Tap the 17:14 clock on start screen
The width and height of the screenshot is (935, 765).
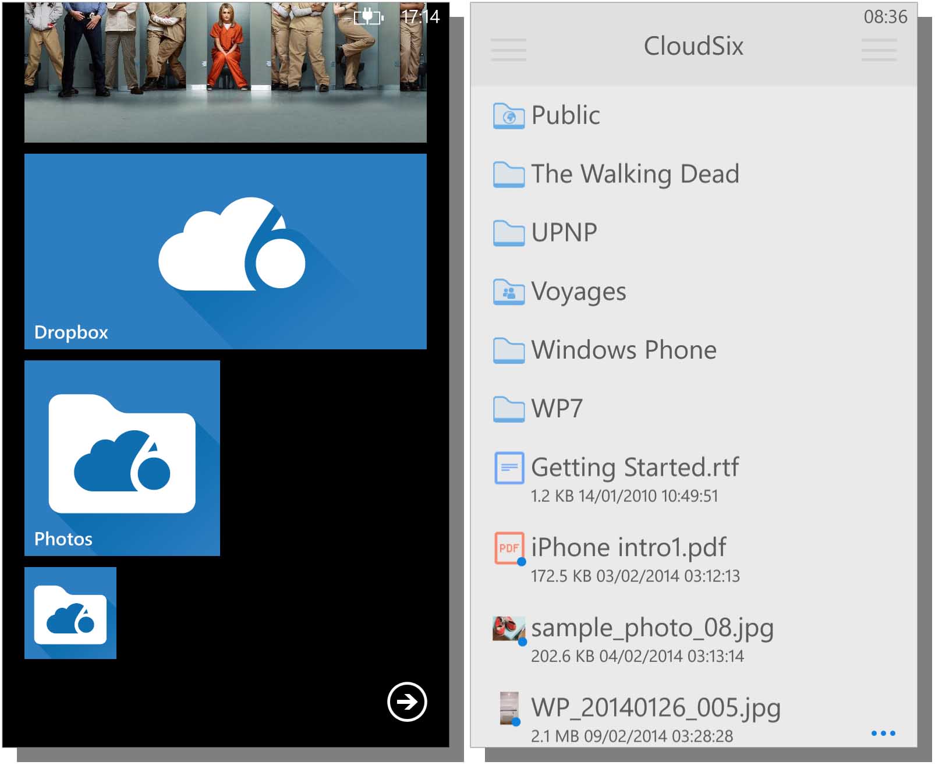pyautogui.click(x=420, y=17)
